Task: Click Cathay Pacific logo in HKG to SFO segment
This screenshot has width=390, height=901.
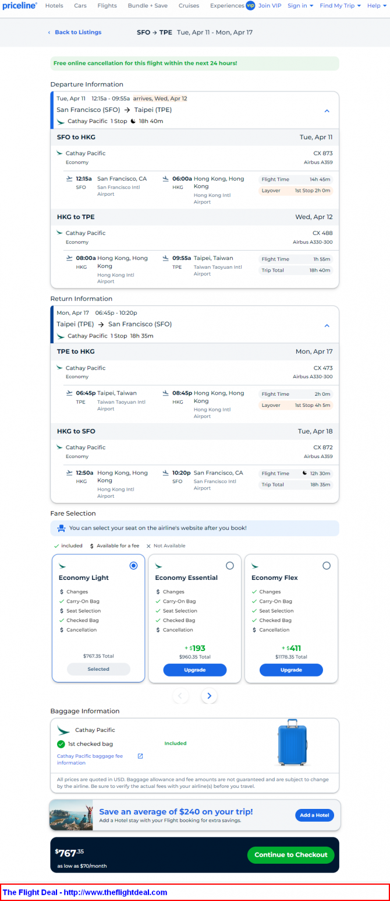Action: (59, 447)
